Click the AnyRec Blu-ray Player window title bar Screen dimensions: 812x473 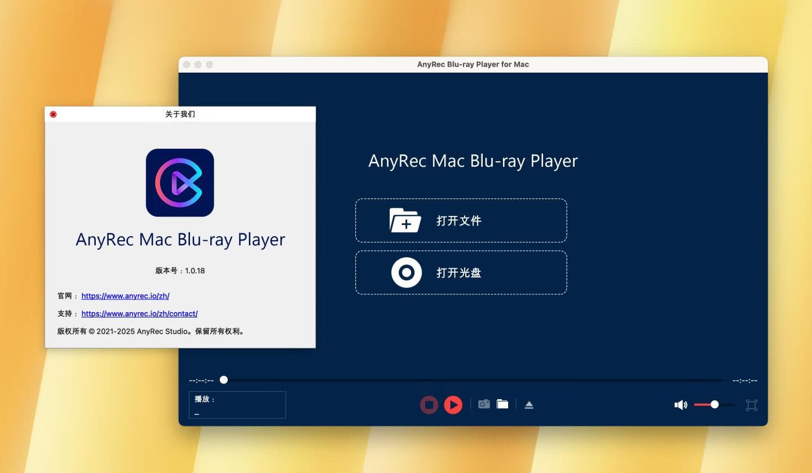(x=473, y=64)
